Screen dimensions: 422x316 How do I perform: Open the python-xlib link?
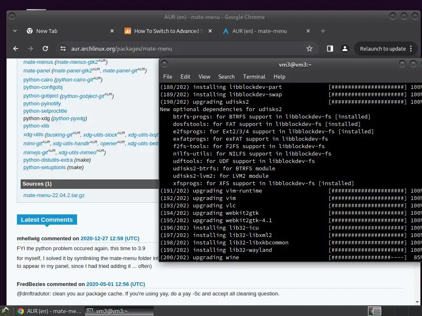click(x=36, y=126)
